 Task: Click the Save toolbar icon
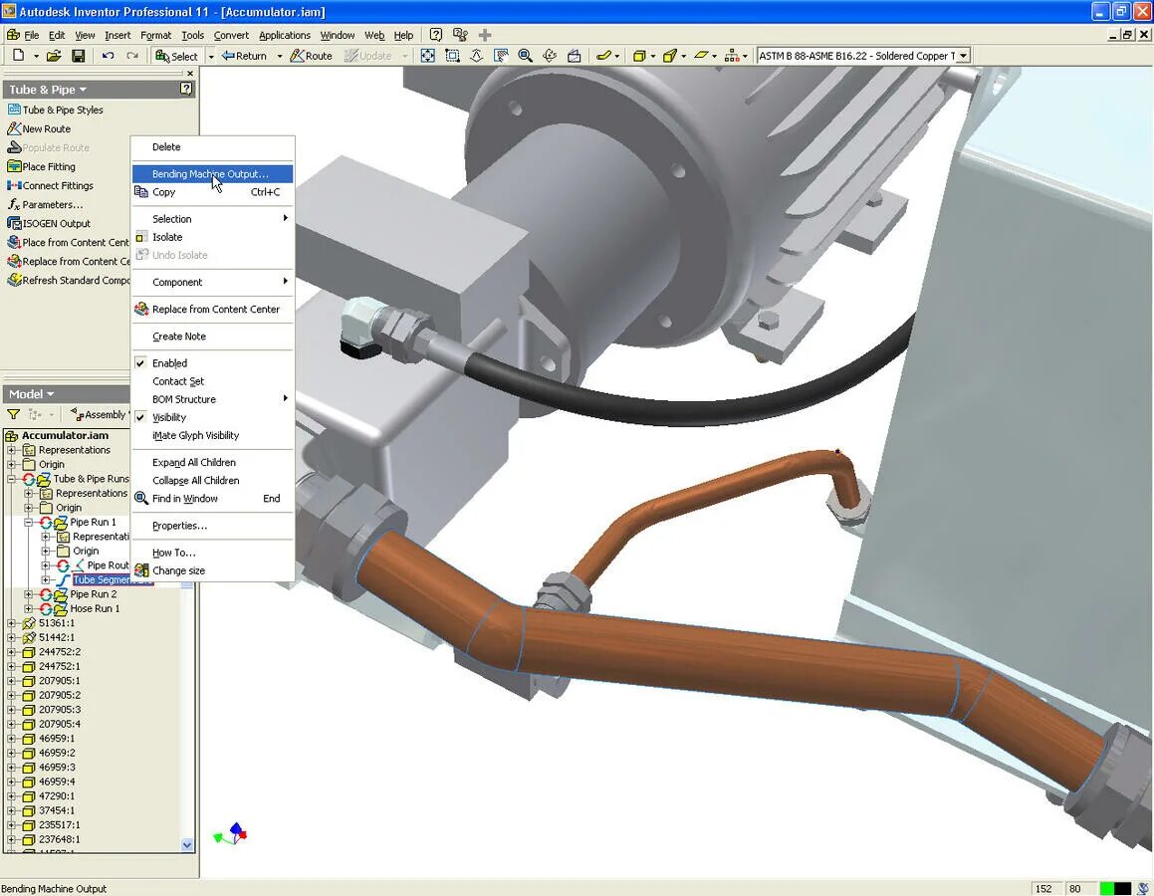coord(78,55)
